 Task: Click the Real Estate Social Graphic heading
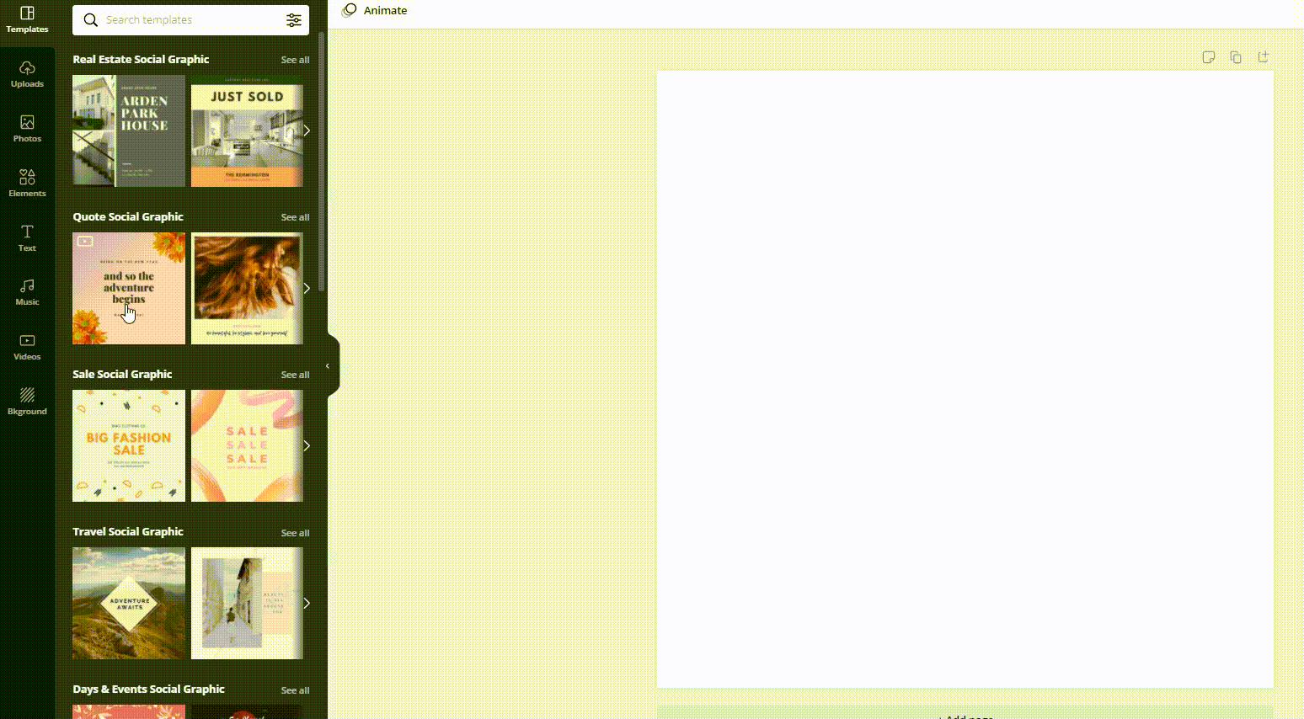tap(141, 59)
